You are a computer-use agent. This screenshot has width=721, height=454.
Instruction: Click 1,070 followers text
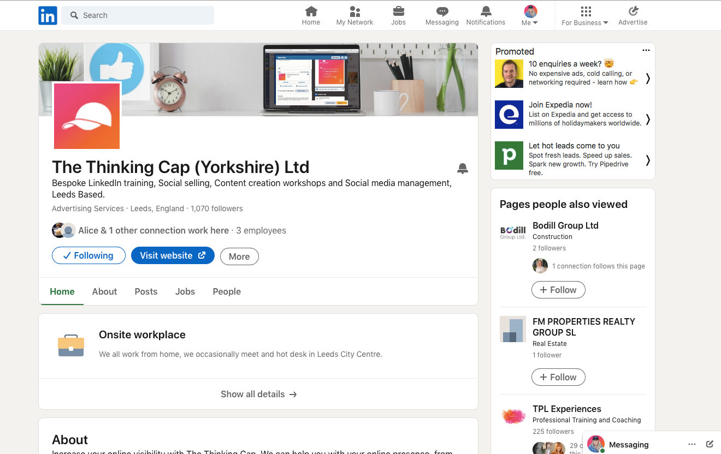click(217, 208)
